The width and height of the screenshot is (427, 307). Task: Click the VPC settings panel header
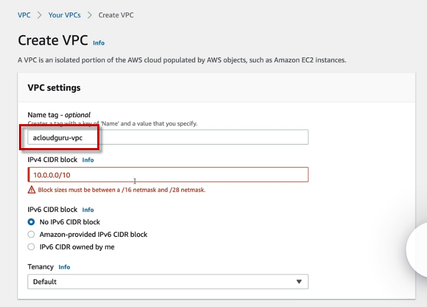(54, 88)
